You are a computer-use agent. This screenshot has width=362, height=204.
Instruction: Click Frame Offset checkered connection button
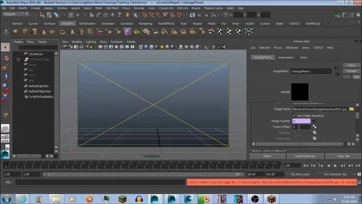(x=314, y=127)
